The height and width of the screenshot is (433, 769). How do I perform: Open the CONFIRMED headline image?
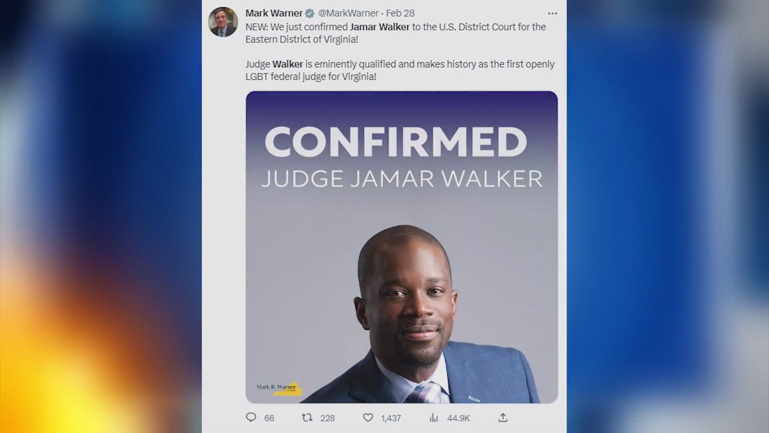pyautogui.click(x=402, y=247)
